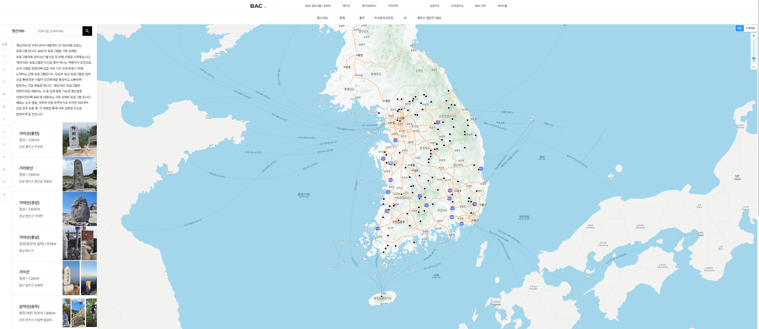Focus the 인증지 search input field
The image size is (759, 329).
click(59, 31)
